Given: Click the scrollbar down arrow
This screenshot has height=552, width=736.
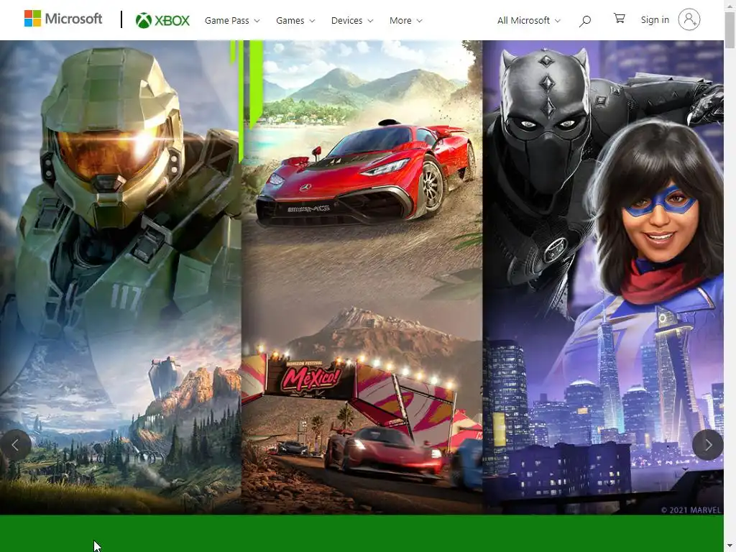Looking at the screenshot, I should (x=730, y=547).
